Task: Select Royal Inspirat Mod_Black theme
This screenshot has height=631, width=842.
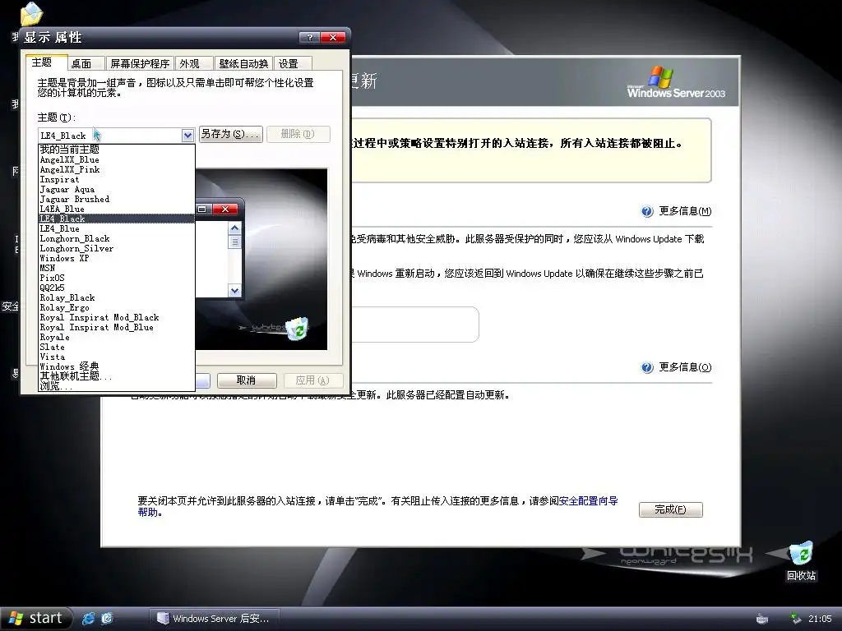Action: [117, 317]
